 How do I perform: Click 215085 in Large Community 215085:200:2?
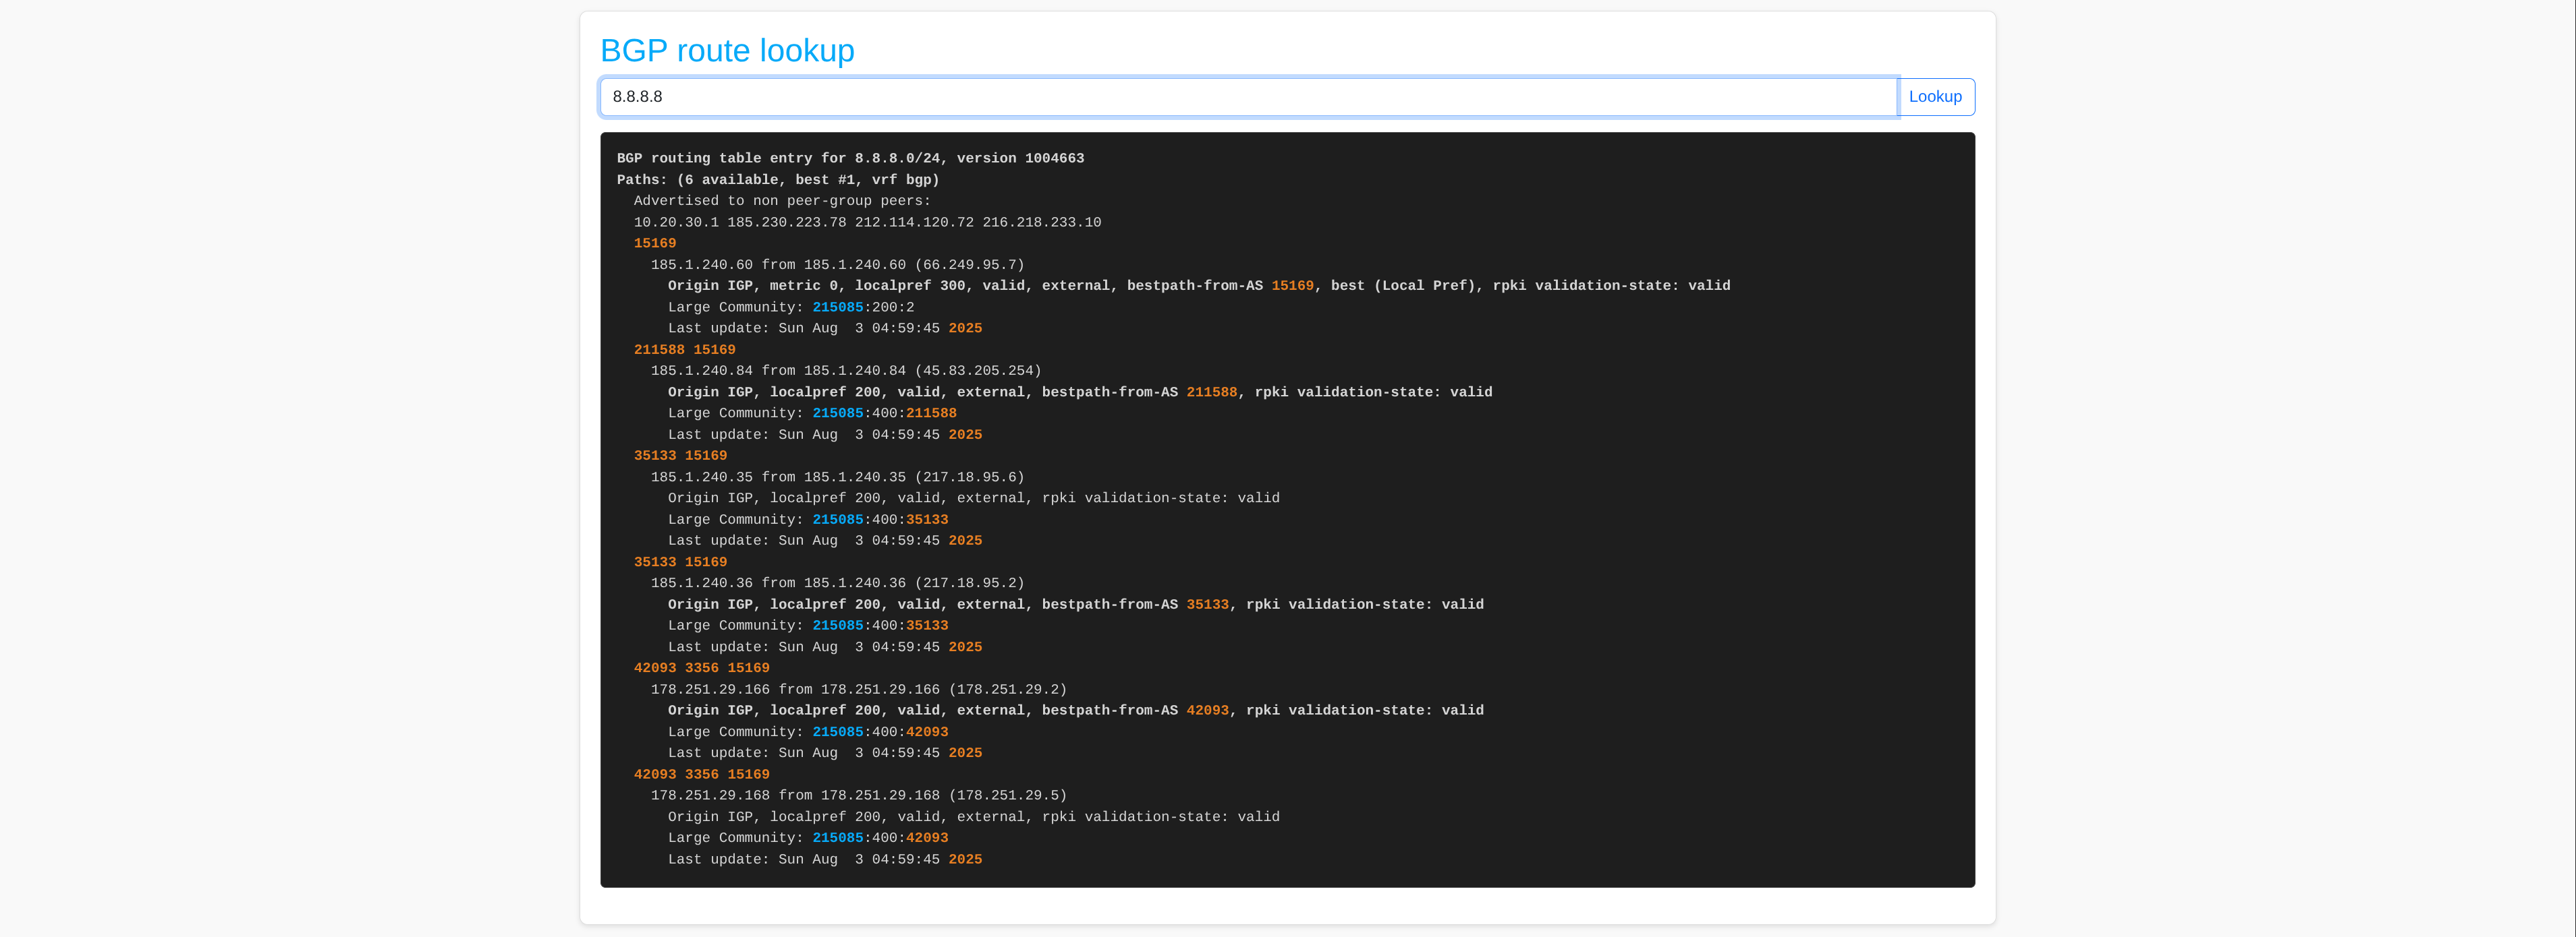pos(837,307)
